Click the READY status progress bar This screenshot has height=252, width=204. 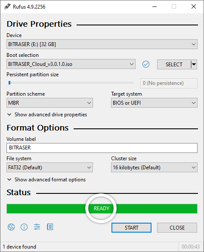coord(102,208)
